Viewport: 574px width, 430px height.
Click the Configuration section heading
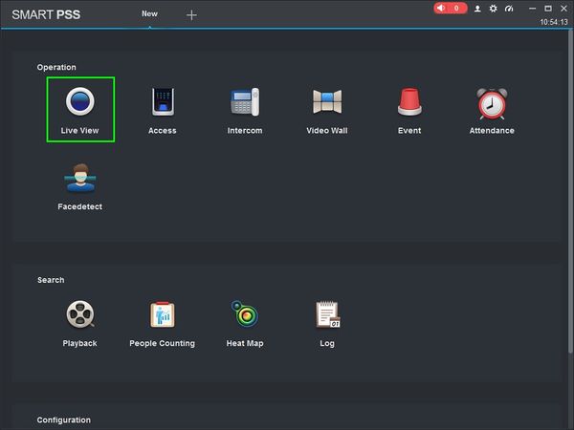(64, 420)
